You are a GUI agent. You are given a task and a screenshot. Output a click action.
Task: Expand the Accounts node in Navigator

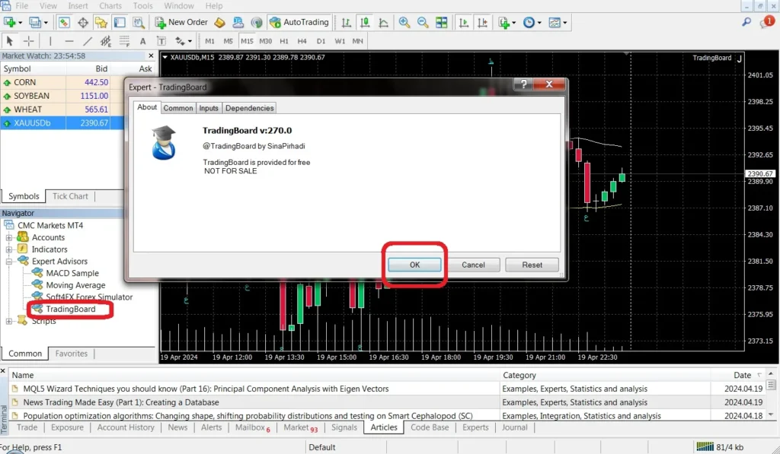point(9,237)
